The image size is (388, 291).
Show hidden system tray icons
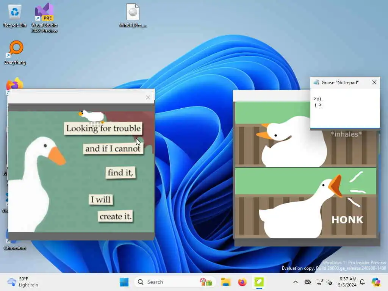tap(296, 282)
